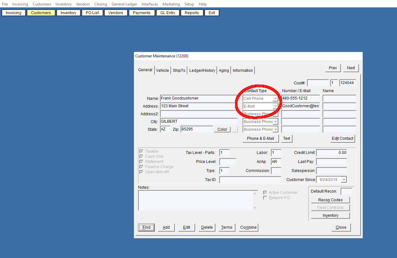Screen dimensions: 397x258
Task: Click the Default Recon field
Action: 346,191
